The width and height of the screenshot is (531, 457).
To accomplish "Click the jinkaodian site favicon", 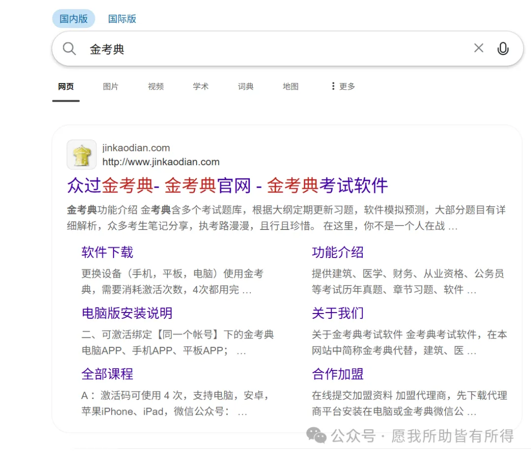I will [82, 155].
